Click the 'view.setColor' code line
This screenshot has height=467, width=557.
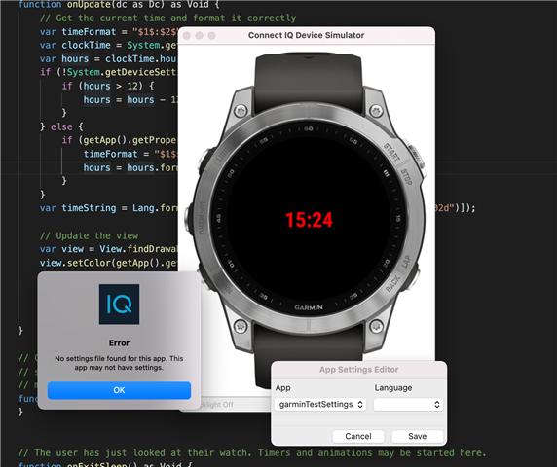pyautogui.click(x=108, y=263)
